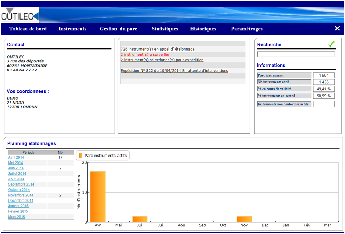345x234 pixels.
Task: Open the Statistiques menu
Action: tap(165, 29)
